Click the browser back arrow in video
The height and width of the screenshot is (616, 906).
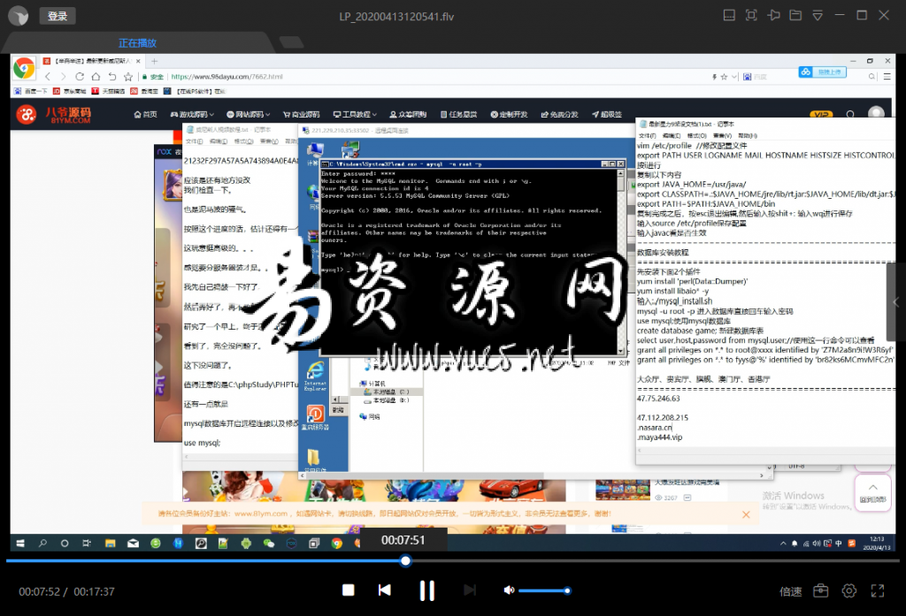[48, 77]
